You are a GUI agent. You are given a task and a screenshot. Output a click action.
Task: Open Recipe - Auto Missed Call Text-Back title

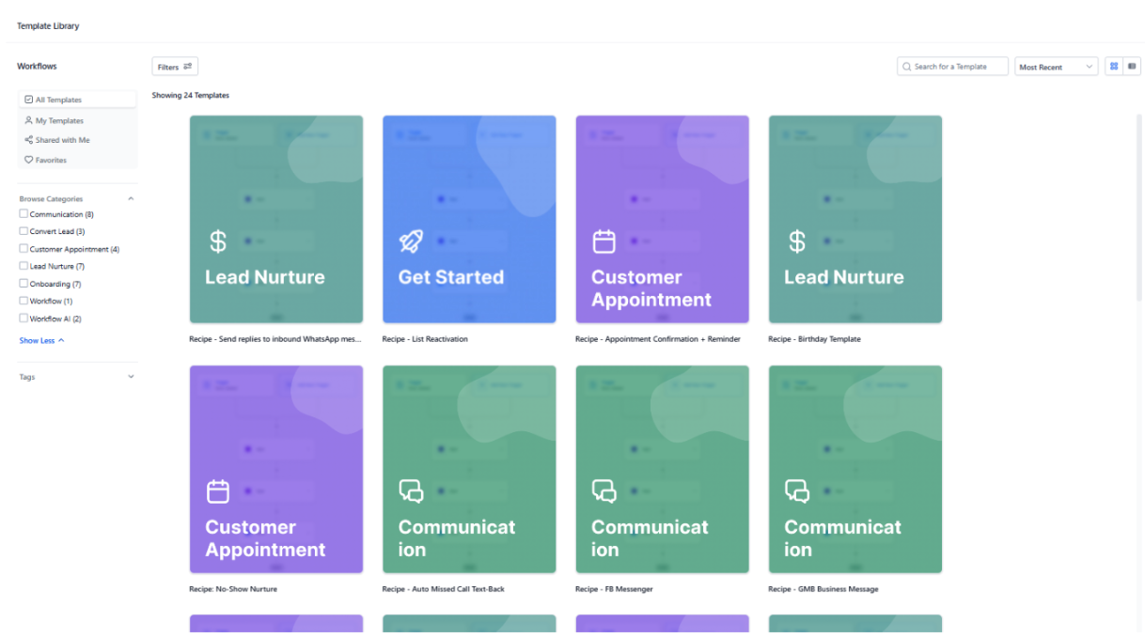pos(444,589)
